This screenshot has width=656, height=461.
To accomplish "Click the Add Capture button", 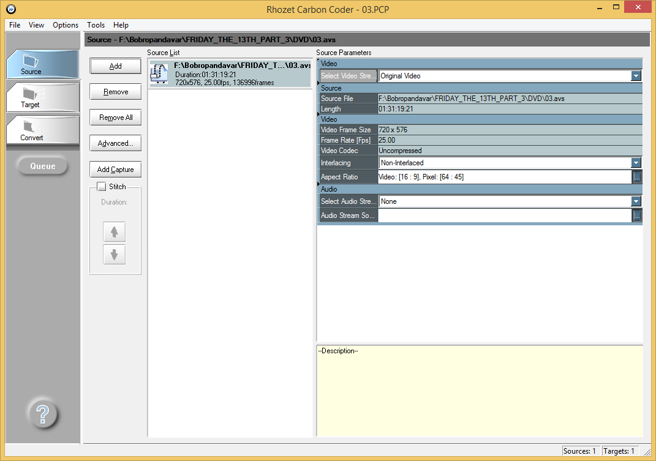I will (115, 170).
